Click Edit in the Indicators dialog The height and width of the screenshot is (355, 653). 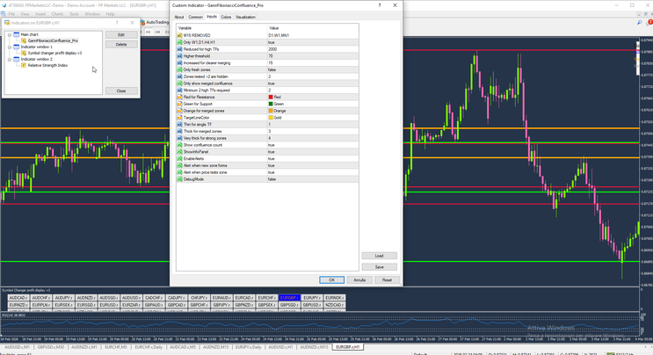pos(121,35)
